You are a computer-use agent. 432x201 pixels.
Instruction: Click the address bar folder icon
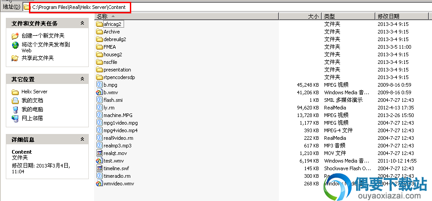coord(26,7)
